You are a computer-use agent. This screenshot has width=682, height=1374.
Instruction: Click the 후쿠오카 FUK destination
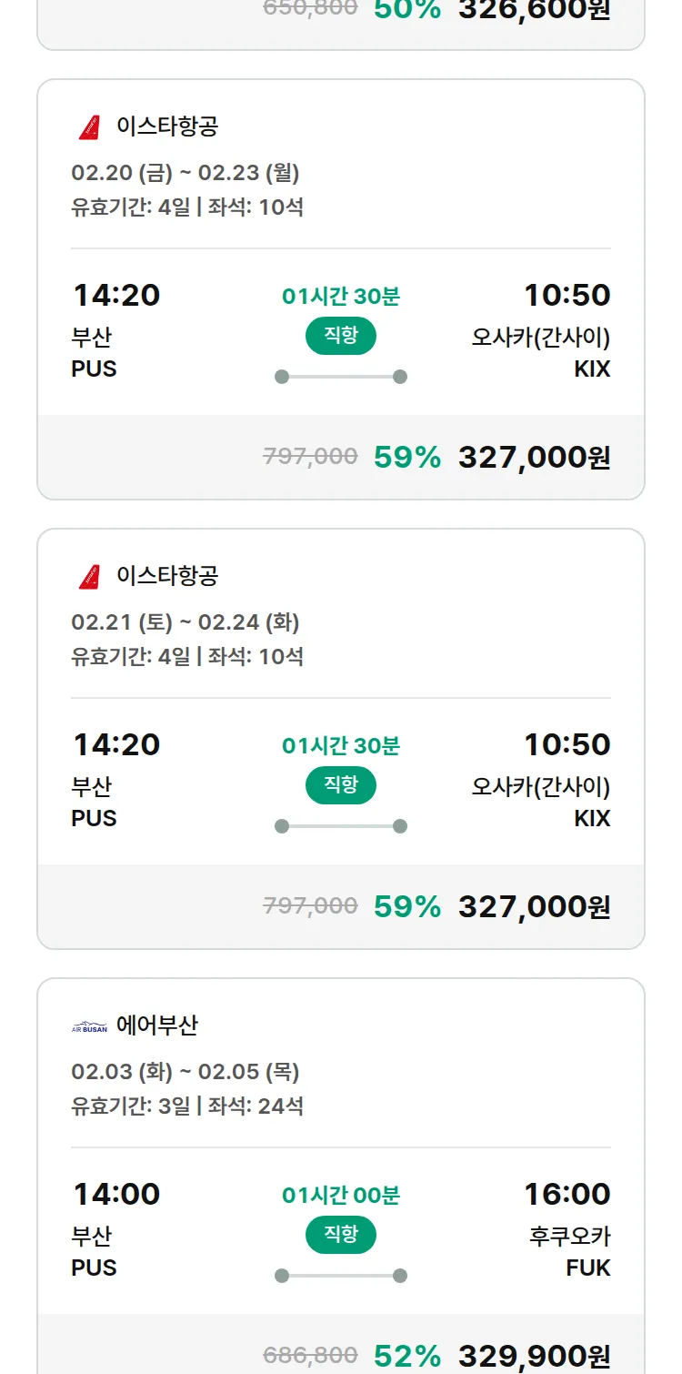point(570,1251)
